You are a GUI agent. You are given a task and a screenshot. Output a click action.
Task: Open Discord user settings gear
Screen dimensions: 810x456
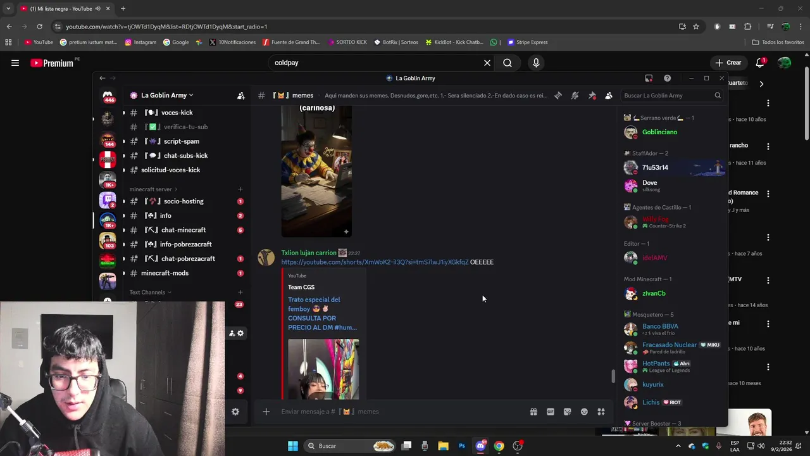[x=235, y=412]
